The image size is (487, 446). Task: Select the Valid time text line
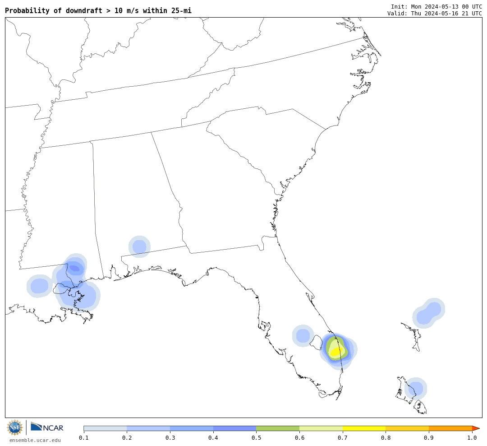(435, 14)
